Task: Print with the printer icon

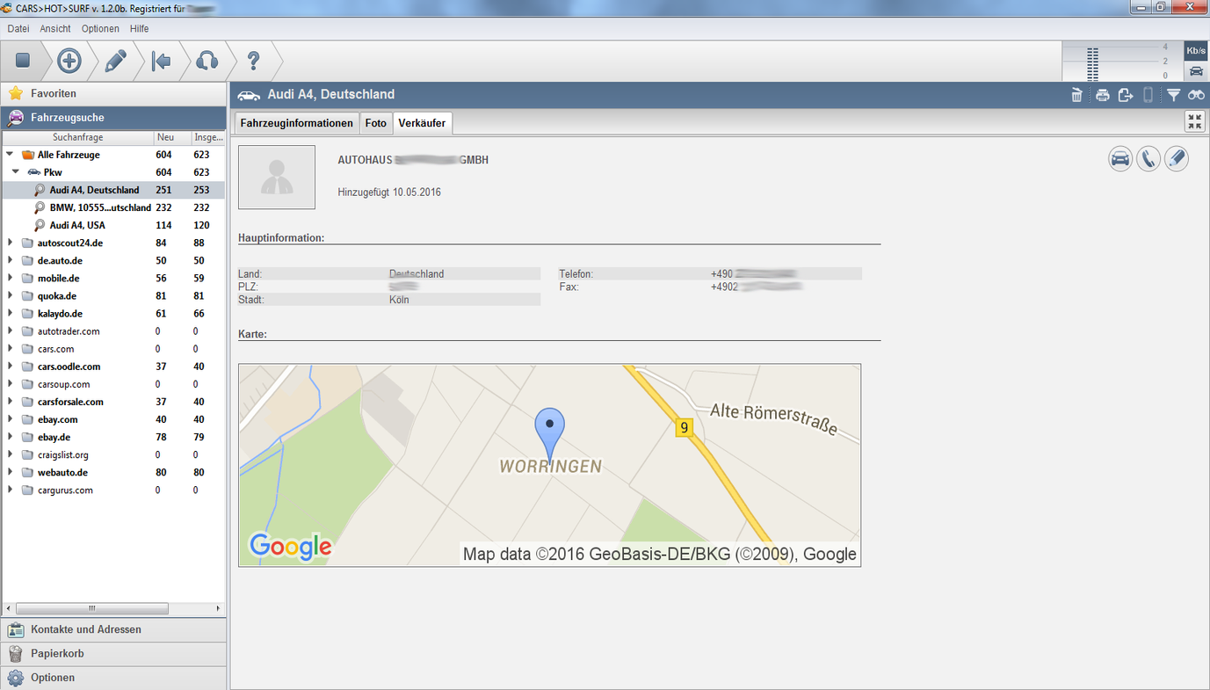Action: click(1102, 95)
